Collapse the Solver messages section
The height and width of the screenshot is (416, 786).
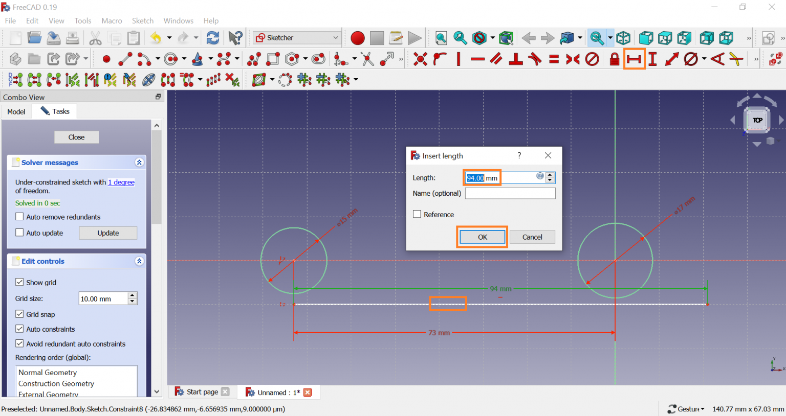tap(139, 163)
